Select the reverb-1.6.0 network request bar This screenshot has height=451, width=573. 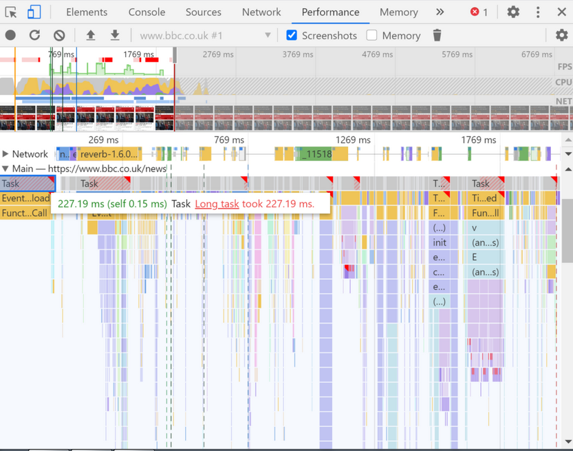pyautogui.click(x=109, y=154)
